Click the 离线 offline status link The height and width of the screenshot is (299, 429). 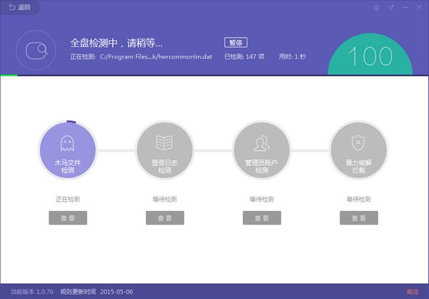click(x=413, y=292)
